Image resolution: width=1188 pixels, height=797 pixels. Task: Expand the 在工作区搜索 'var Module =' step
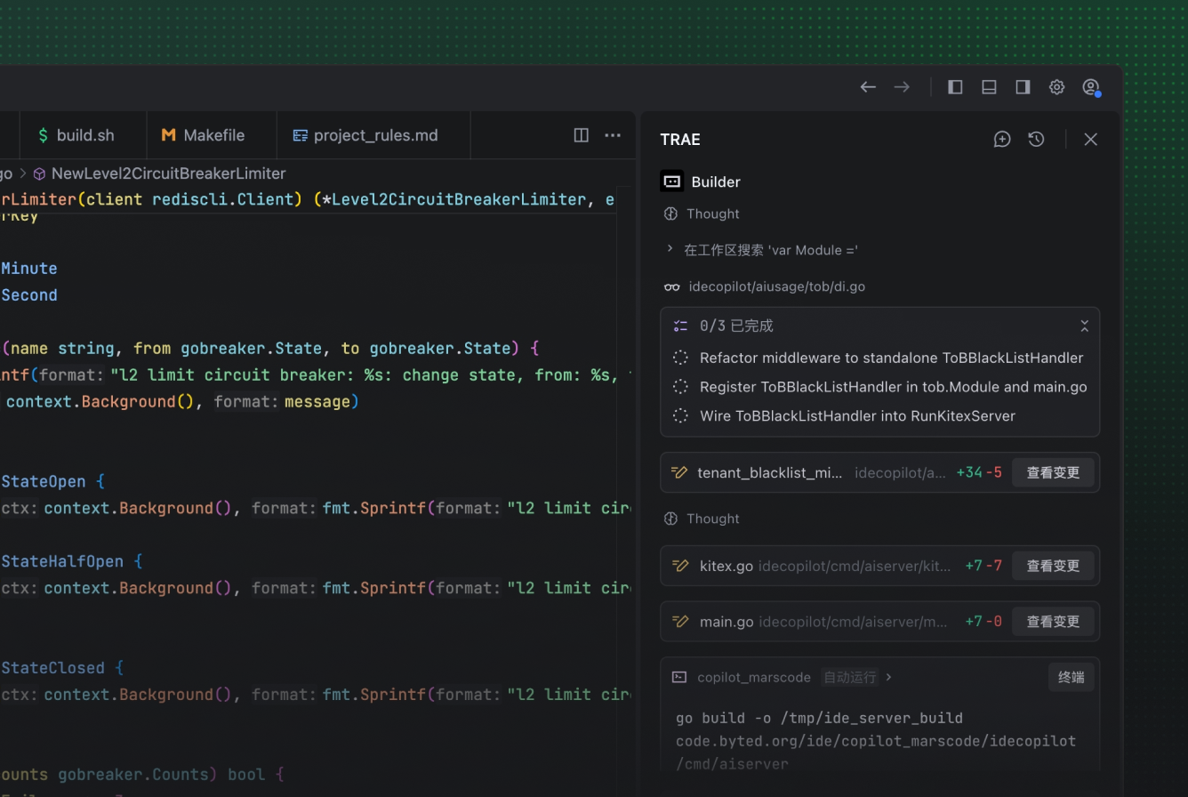[x=670, y=250]
